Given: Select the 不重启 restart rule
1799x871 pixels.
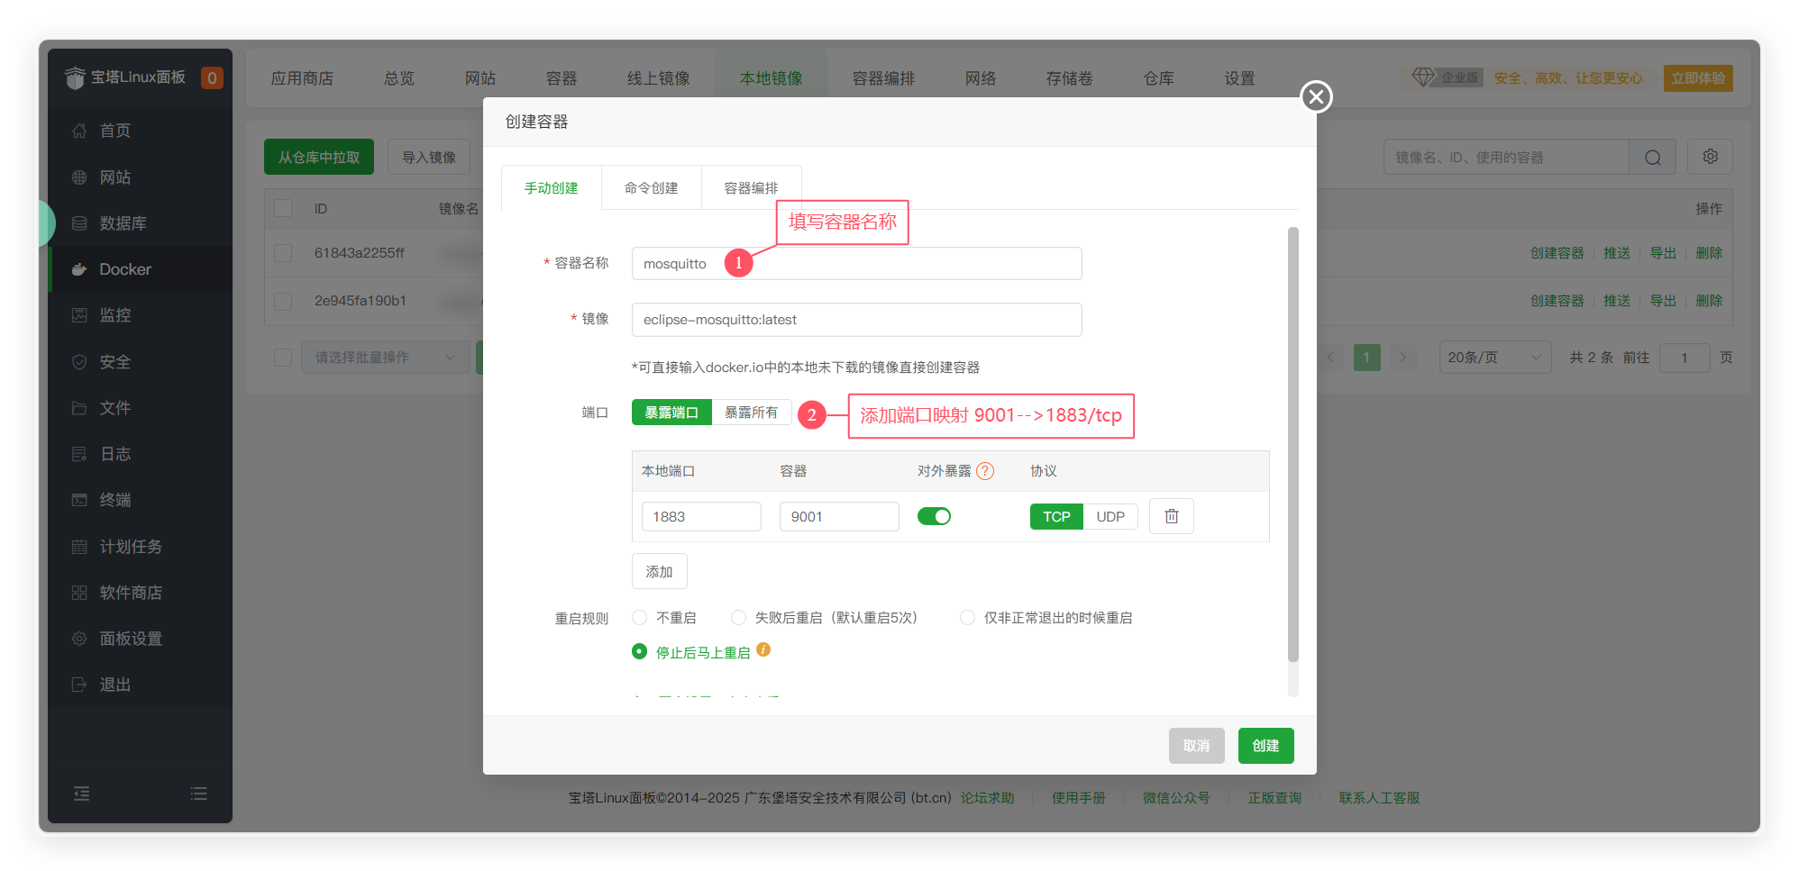Looking at the screenshot, I should point(640,618).
